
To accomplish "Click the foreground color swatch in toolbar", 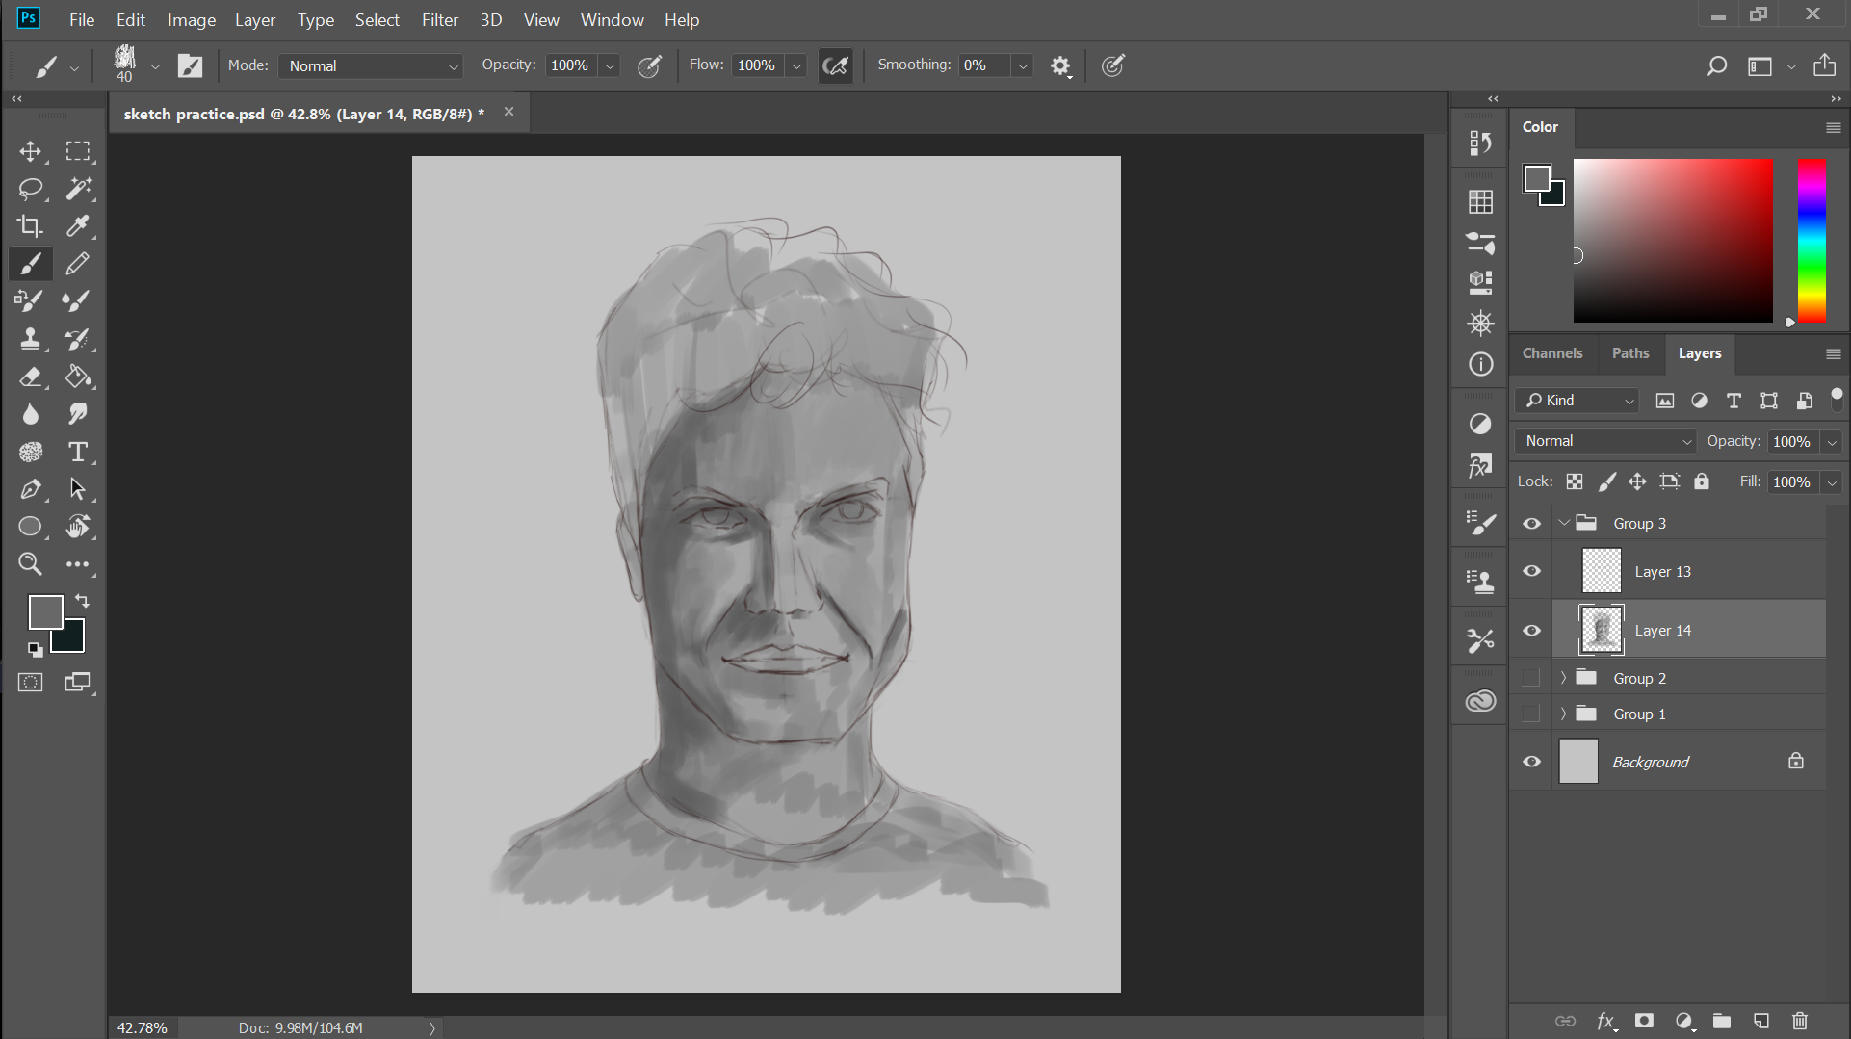I will pos(45,612).
